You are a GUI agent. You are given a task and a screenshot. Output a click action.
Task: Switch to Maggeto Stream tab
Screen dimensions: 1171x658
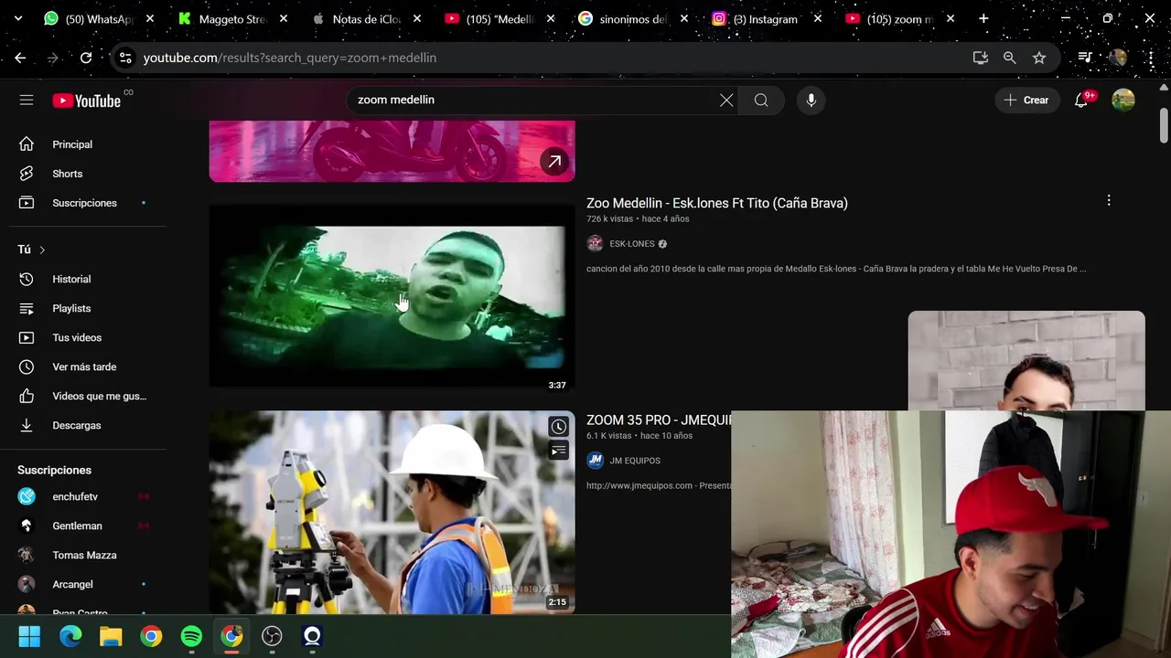232,18
